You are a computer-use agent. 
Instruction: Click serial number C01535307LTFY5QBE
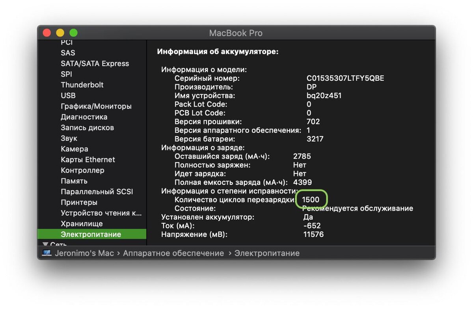(345, 78)
